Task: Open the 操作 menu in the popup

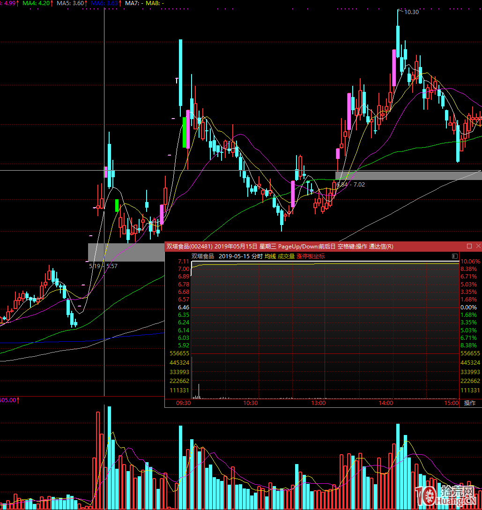Action: [470, 403]
